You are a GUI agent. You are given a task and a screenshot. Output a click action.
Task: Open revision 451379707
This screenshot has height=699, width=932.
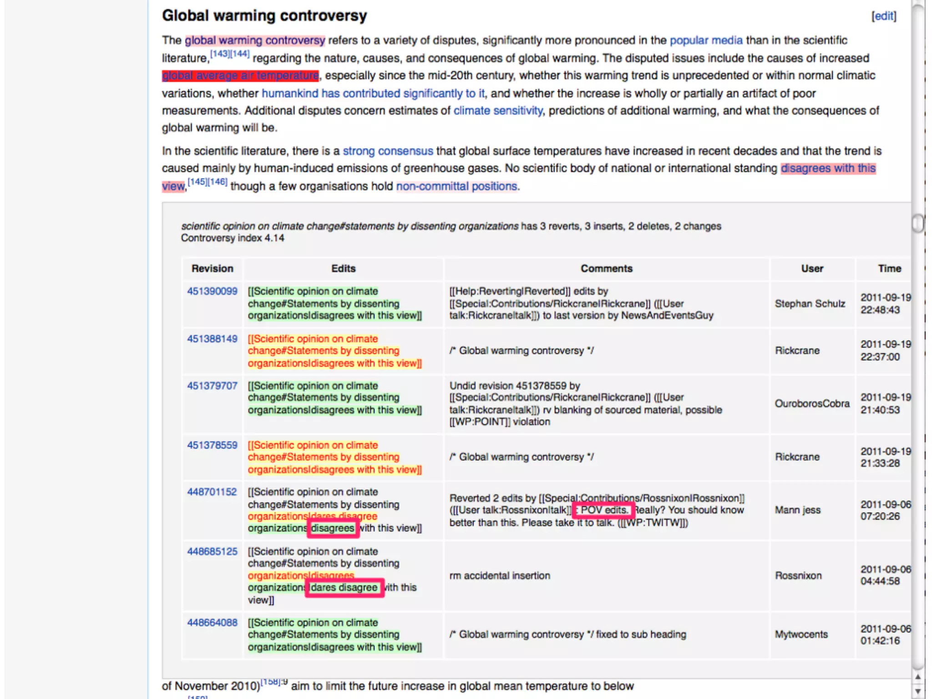click(x=212, y=386)
